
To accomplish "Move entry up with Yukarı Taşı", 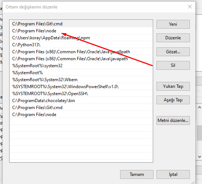I will [x=173, y=86].
